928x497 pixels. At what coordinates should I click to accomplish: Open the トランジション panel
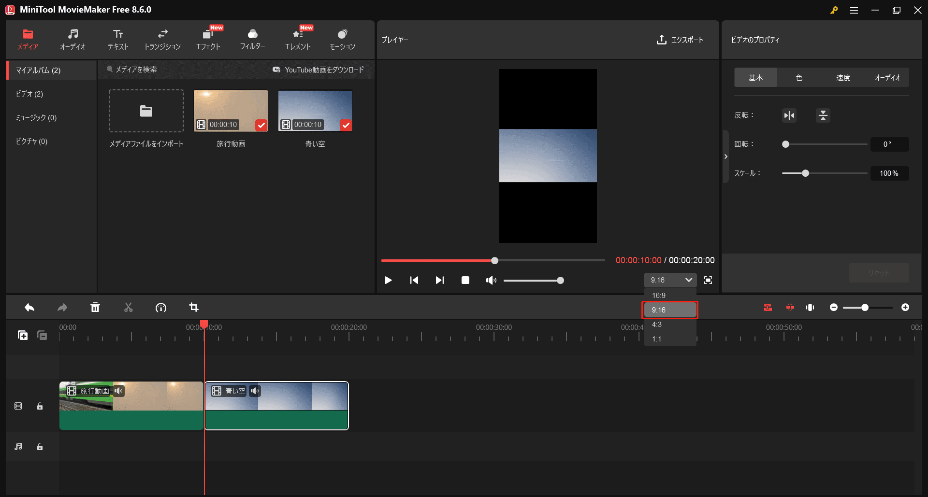tap(163, 39)
